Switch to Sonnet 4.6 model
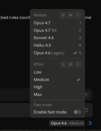The width and height of the screenshot is (101, 131). (x=57, y=38)
